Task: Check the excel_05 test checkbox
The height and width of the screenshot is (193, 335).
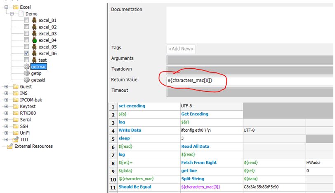Action: (x=26, y=47)
